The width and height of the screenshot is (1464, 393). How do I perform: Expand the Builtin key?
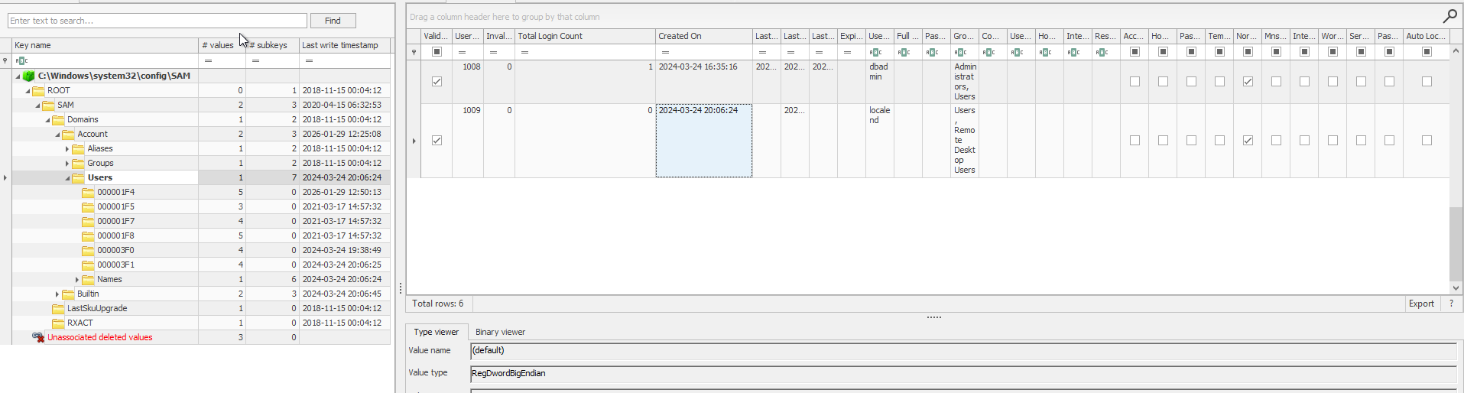[57, 294]
